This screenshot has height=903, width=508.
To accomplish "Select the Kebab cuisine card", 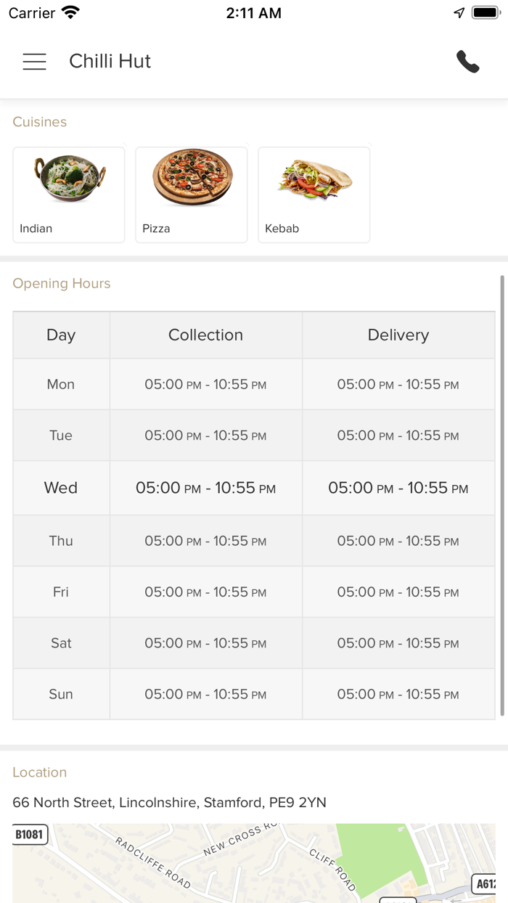I will [314, 195].
